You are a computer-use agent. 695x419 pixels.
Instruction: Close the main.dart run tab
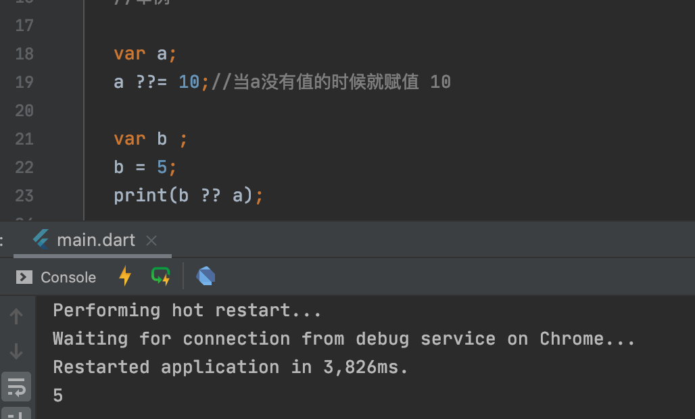point(151,241)
